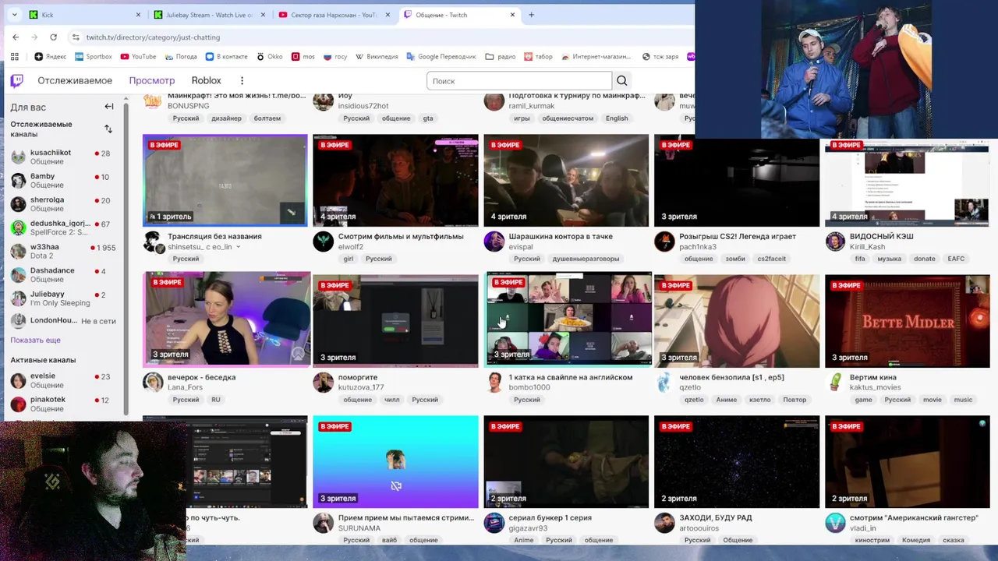
Task: Click 'Показать еще' in sidebar
Action: [35, 340]
